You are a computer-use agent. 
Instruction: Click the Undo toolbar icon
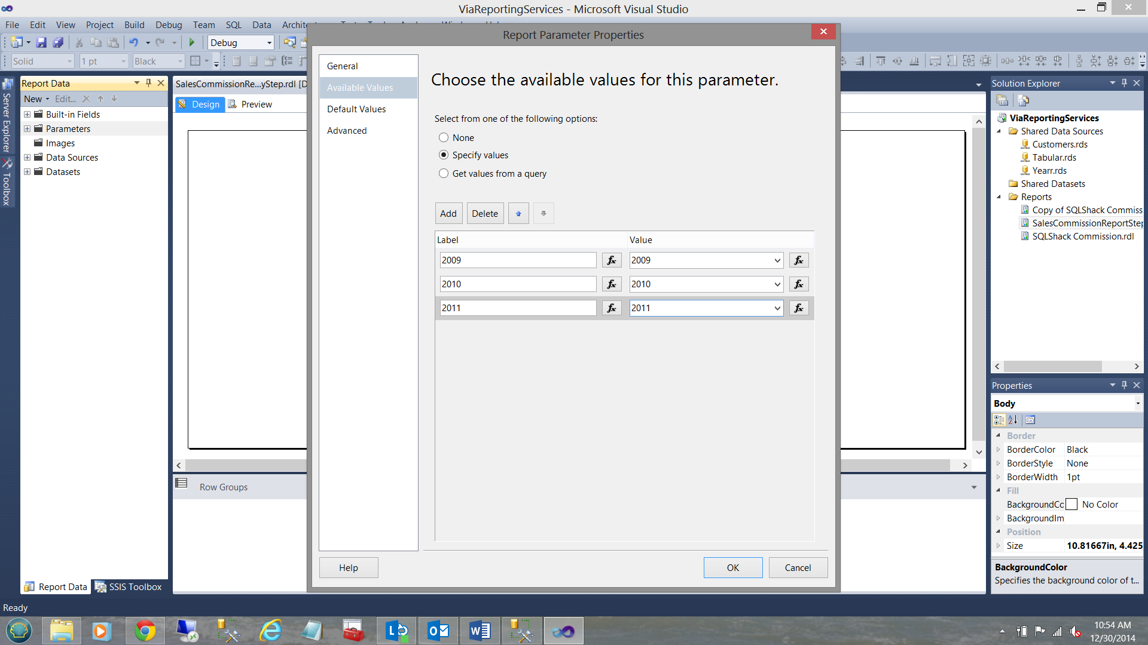coord(133,42)
